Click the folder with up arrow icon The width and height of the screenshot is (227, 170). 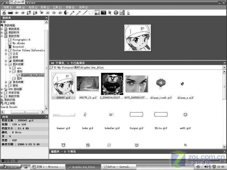click(29, 13)
